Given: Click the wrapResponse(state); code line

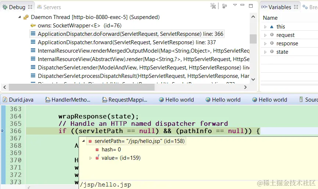Looking at the screenshot, I should click(98, 117).
